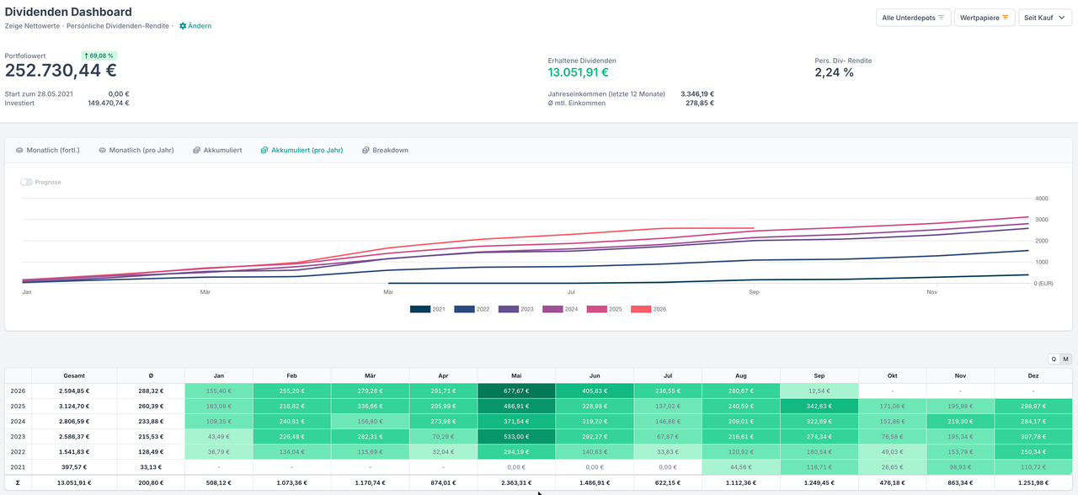The image size is (1078, 495).
Task: Click the Ø column header
Action: pyautogui.click(x=151, y=375)
